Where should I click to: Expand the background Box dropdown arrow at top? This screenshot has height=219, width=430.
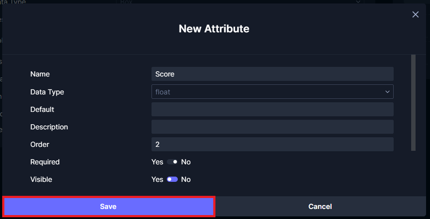tap(358, 2)
